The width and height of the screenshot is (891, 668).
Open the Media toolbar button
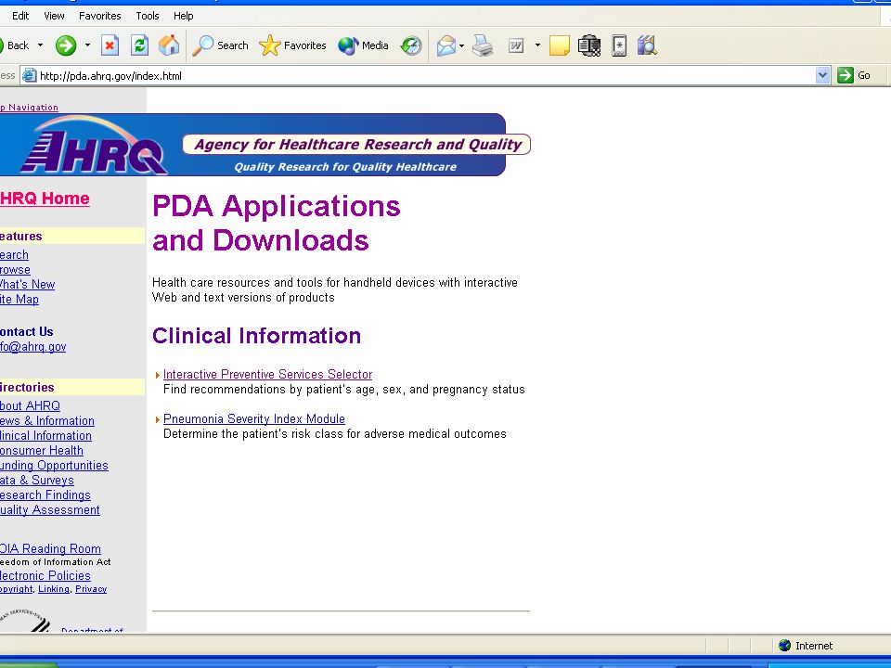(x=363, y=45)
